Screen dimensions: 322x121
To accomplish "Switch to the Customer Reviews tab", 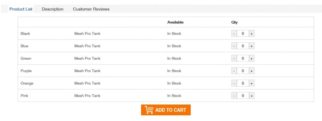I will (x=91, y=9).
